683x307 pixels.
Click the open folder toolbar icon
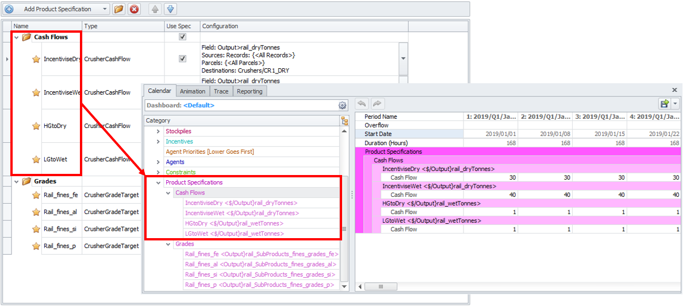[118, 9]
